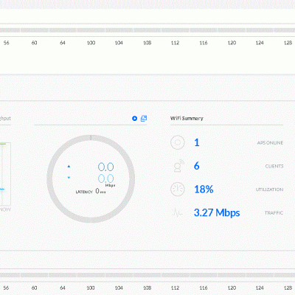Open the 3.27 Mbps traffic value
Viewport: 295px width, 295px height.
coord(217,212)
